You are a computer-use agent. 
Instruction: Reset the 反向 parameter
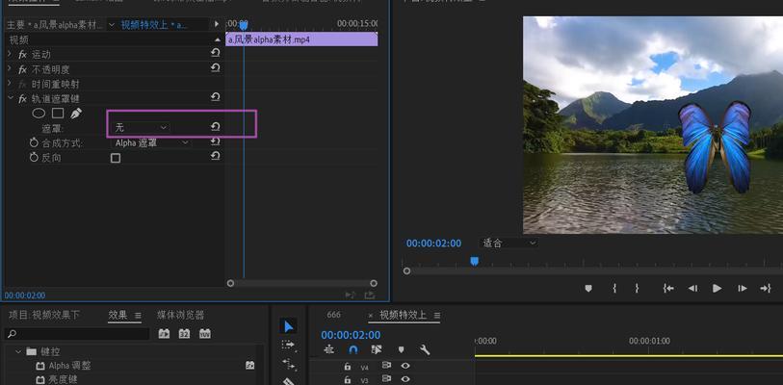[215, 156]
